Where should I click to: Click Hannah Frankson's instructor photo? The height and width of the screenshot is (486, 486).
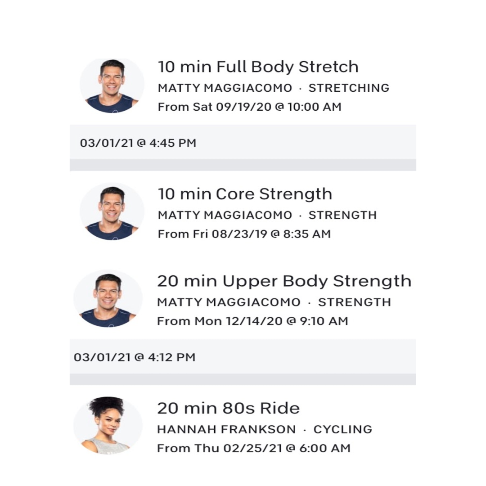(x=108, y=426)
